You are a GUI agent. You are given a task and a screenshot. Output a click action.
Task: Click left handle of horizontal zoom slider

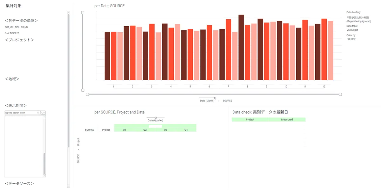87,94
